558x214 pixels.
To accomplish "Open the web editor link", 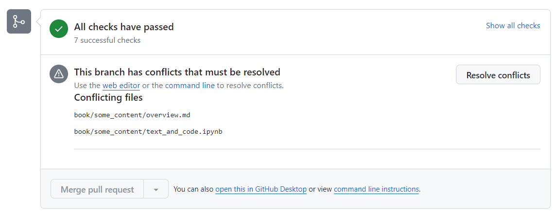I will click(121, 86).
